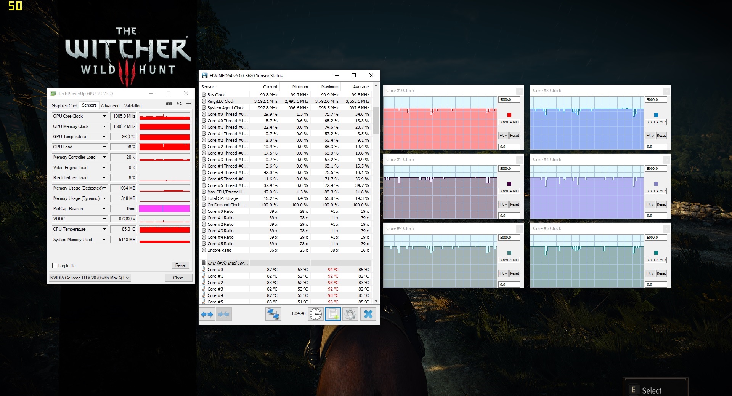Expand PerfCap Reason sensor dropdown
The width and height of the screenshot is (732, 396).
point(104,209)
